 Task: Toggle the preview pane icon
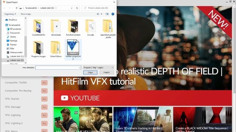[107, 14]
